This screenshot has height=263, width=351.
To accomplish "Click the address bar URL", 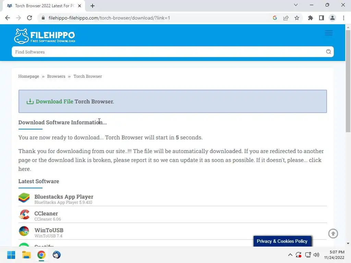I will (109, 18).
